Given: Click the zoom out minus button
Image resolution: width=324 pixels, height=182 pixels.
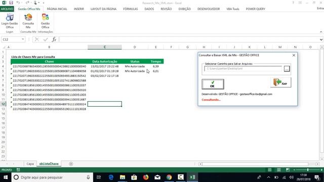Looking at the screenshot, I should click(x=294, y=170).
